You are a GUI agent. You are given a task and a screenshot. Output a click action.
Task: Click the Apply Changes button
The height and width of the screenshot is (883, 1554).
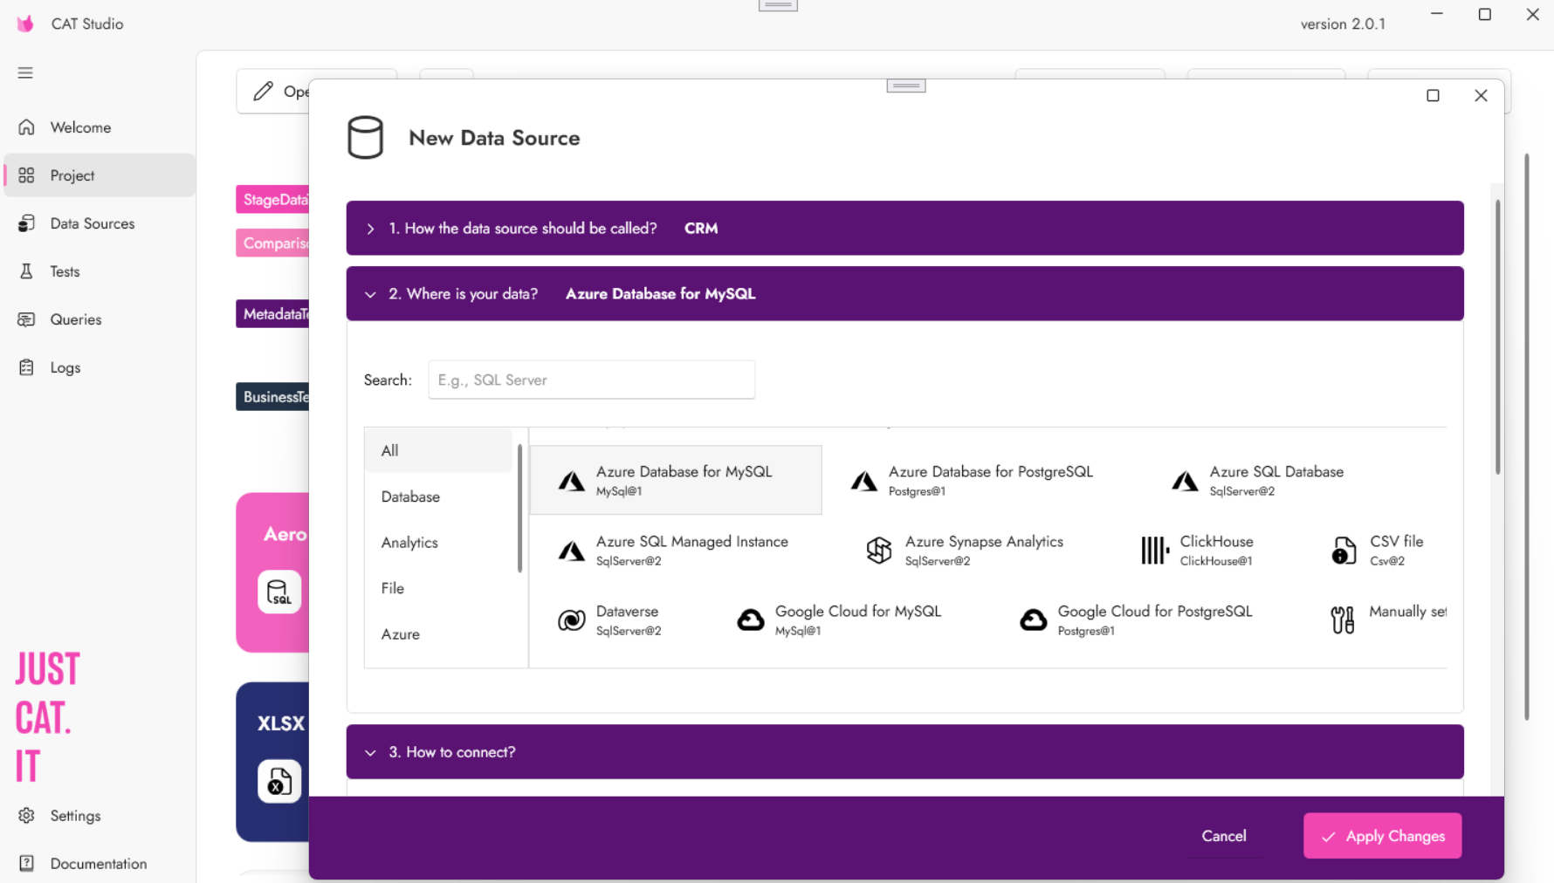point(1382,836)
